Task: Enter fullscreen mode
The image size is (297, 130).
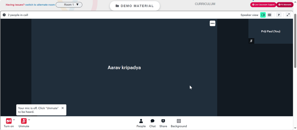Action: 288,15
